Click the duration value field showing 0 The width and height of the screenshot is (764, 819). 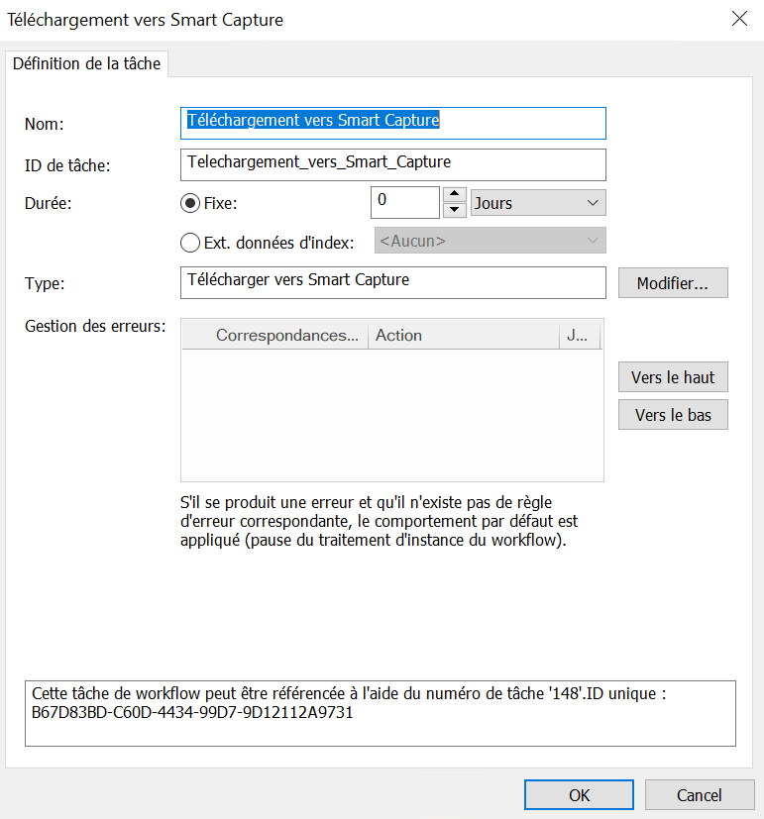point(405,202)
